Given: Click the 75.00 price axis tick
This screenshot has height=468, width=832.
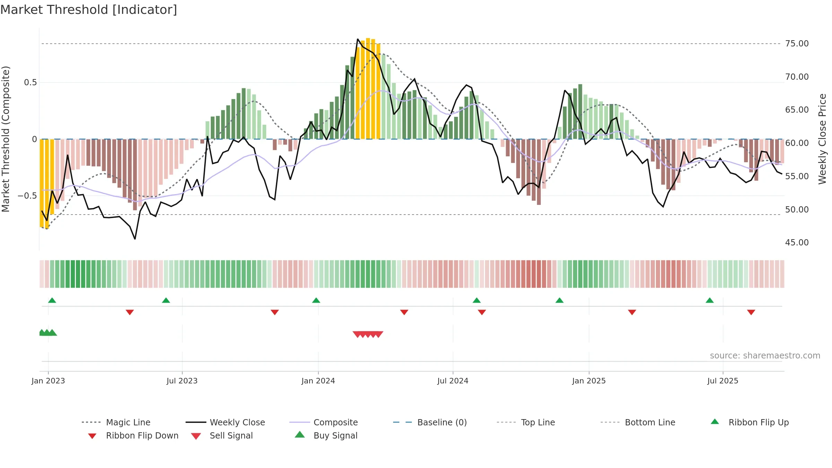Looking at the screenshot, I should coord(797,44).
